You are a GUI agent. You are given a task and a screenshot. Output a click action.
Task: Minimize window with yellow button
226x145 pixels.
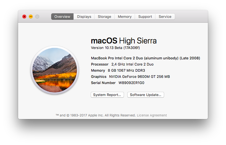click(31, 17)
